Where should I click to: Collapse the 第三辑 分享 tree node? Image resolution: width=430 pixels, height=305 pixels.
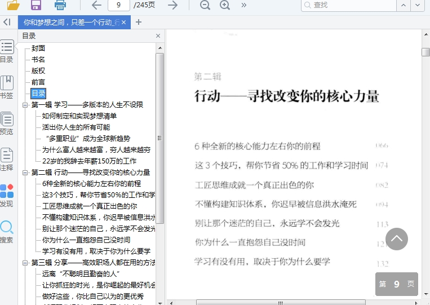click(x=25, y=263)
